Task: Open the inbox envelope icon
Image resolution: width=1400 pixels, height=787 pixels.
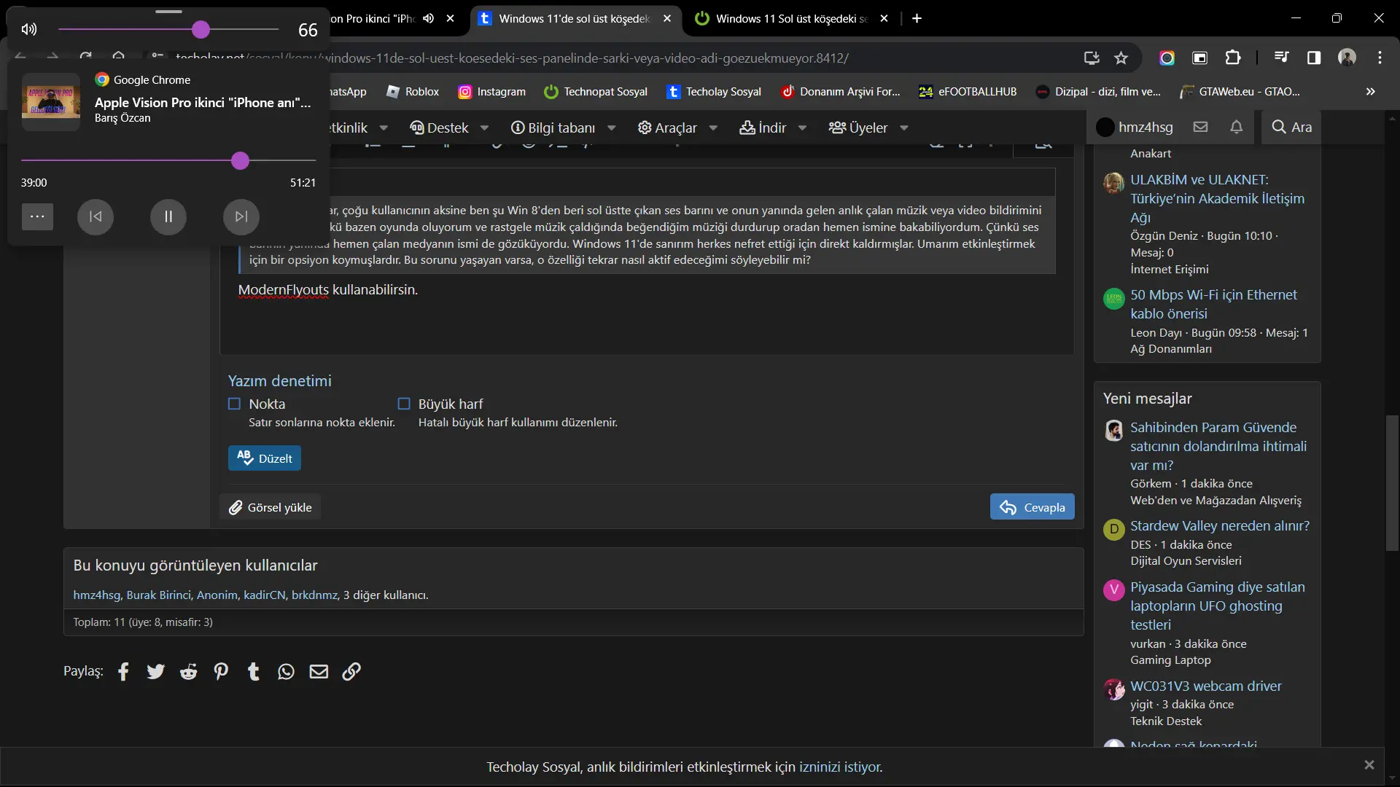Action: click(1200, 127)
